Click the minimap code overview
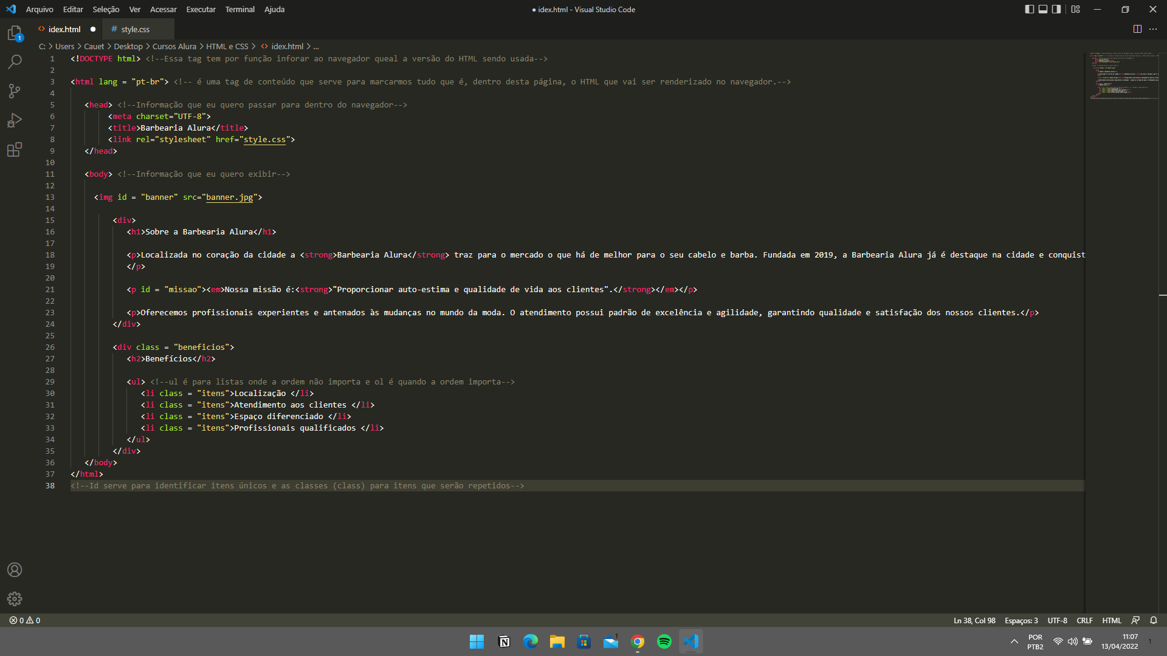Screen dimensions: 1167x656 [x=1124, y=76]
